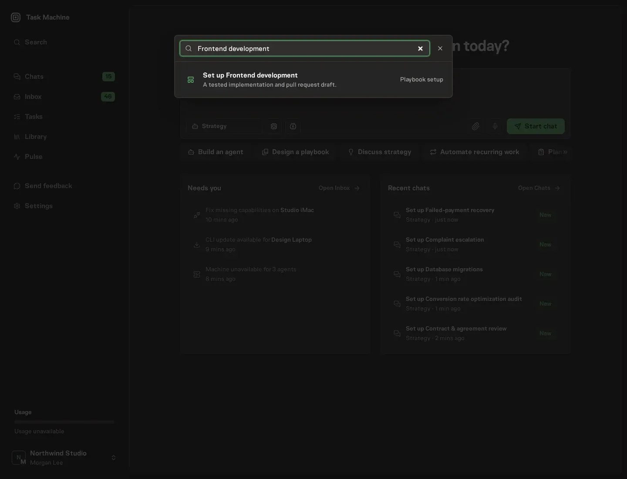
Task: Select the Discuss strategy suggestion
Action: (380, 152)
